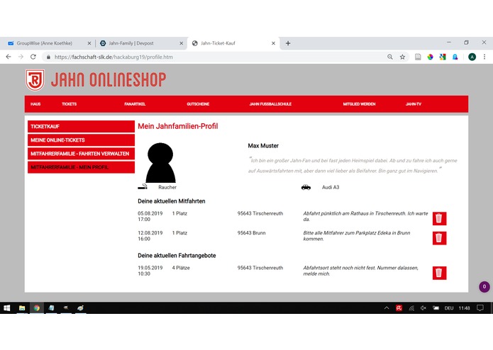Open MITGLIED WERDEN menu item
Screen dimensions: 493x350
pos(359,104)
